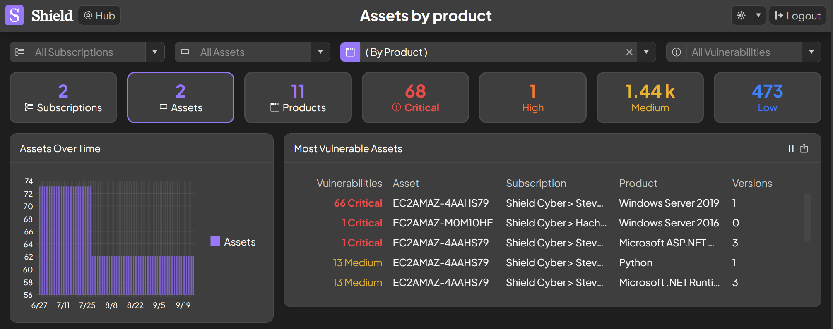Click the All Assets filter field
Viewport: 833px width, 329px height.
[253, 52]
